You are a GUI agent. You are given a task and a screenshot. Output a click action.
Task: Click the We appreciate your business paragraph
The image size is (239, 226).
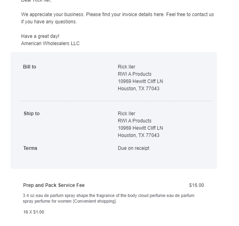(118, 18)
